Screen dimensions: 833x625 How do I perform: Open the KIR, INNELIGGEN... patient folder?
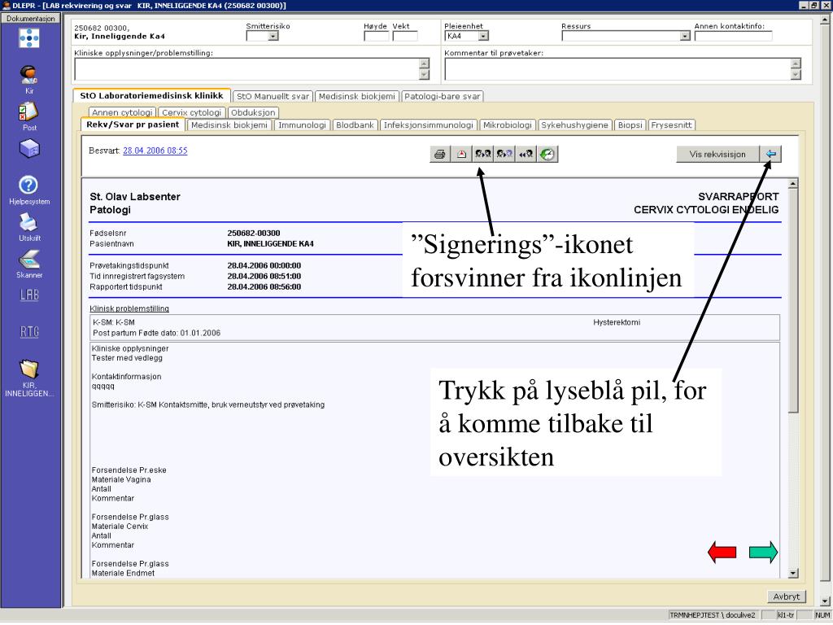coord(29,378)
